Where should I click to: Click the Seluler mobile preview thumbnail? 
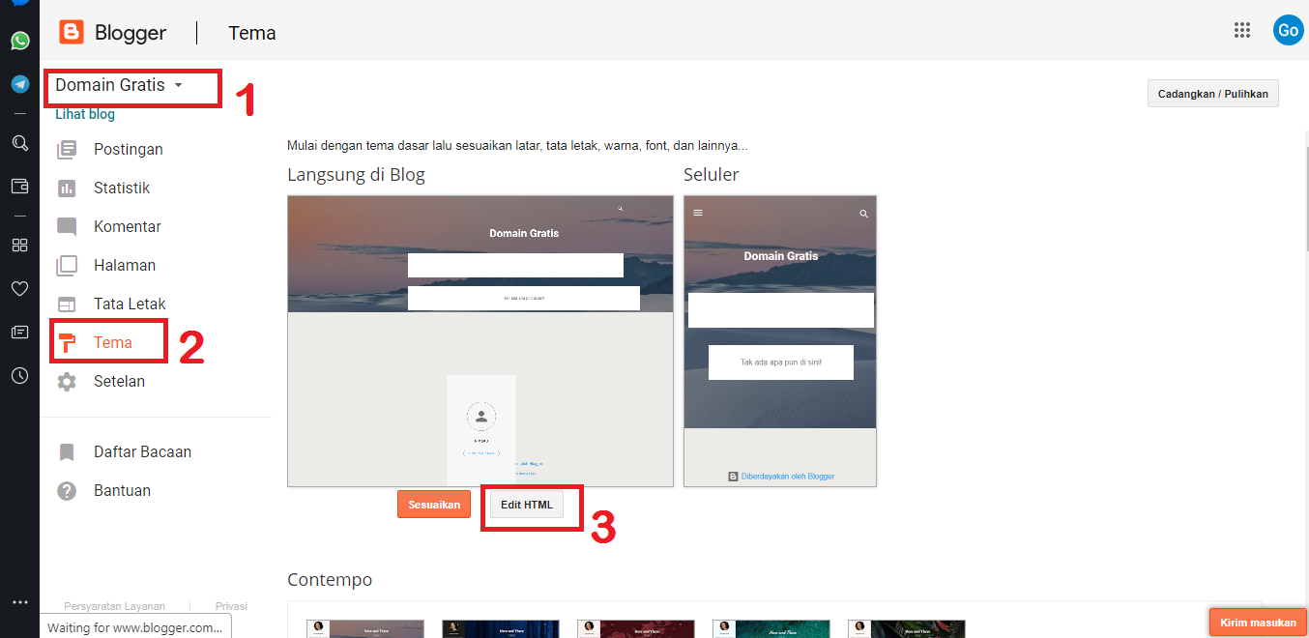coord(780,341)
